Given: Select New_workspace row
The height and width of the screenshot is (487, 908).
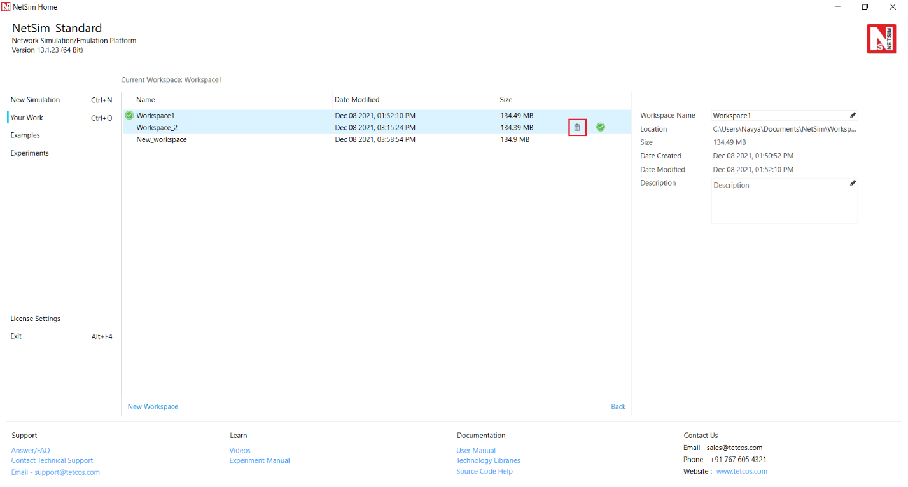Looking at the screenshot, I should coord(377,139).
